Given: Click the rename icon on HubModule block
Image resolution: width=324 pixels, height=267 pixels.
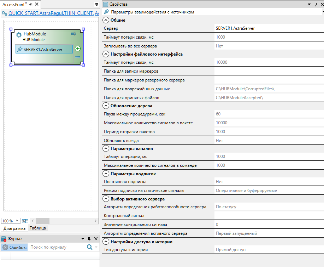Looking at the screenshot, I should click(73, 34).
